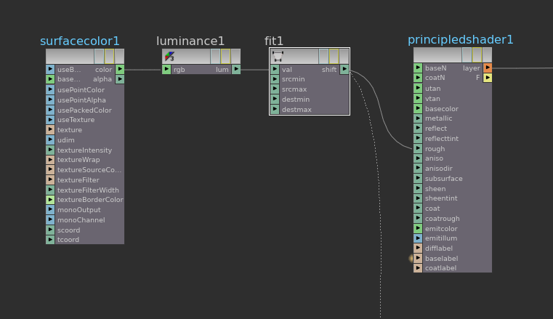Viewport: 553px width, 319px height.
Task: Toggle the rightmost flag on surfacecolor1 header
Action: (119, 56)
